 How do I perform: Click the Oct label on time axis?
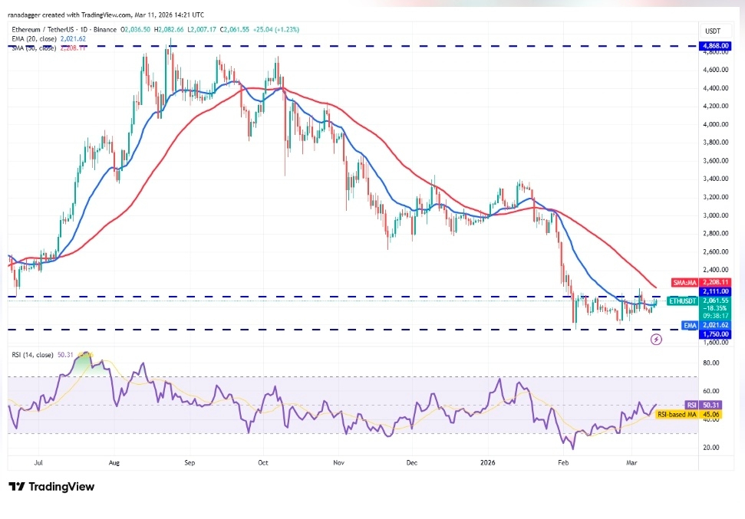click(x=262, y=462)
